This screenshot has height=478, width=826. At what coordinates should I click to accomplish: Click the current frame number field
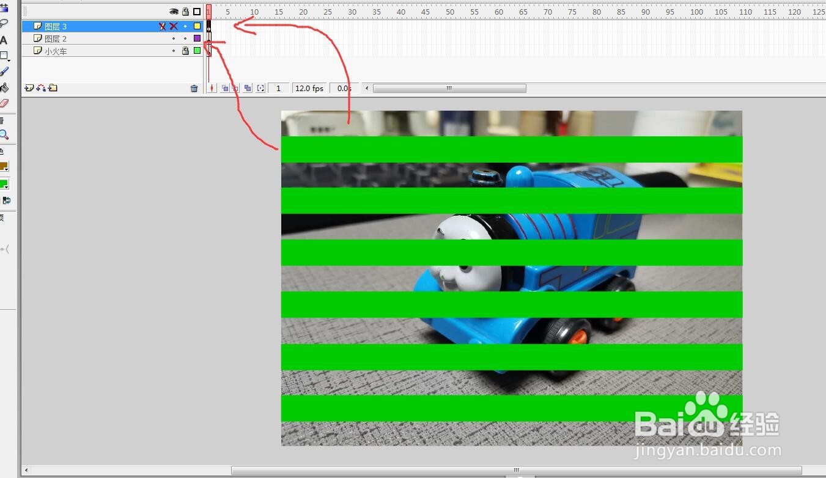click(279, 88)
